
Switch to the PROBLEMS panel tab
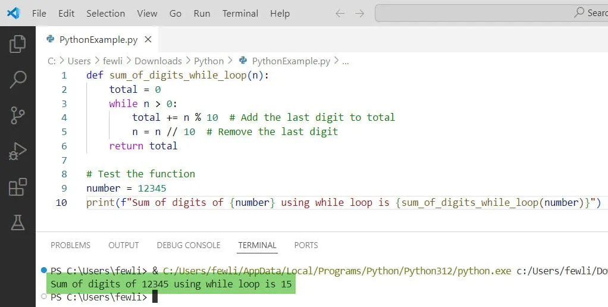[70, 245]
